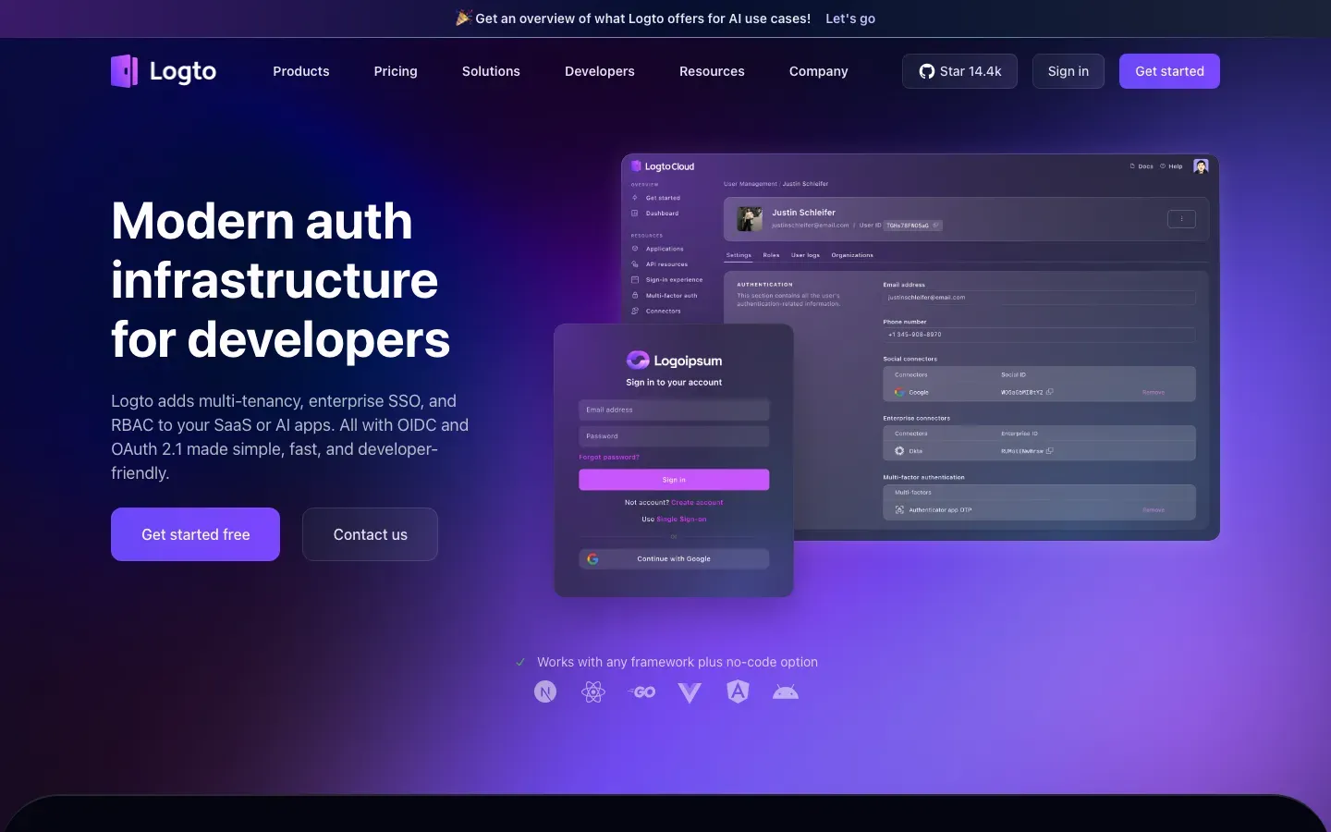1331x832 pixels.
Task: Click the Go language icon
Action: 641,691
